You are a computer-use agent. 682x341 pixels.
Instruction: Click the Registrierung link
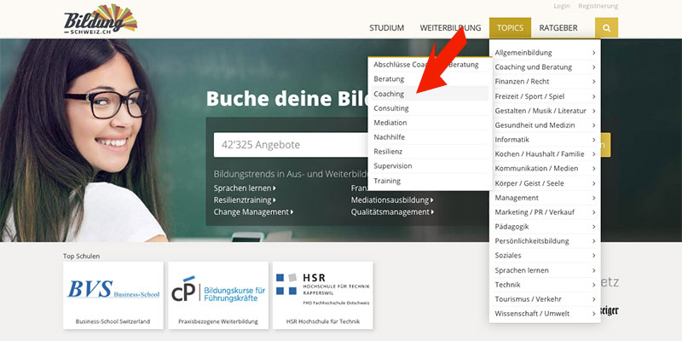[x=598, y=6]
